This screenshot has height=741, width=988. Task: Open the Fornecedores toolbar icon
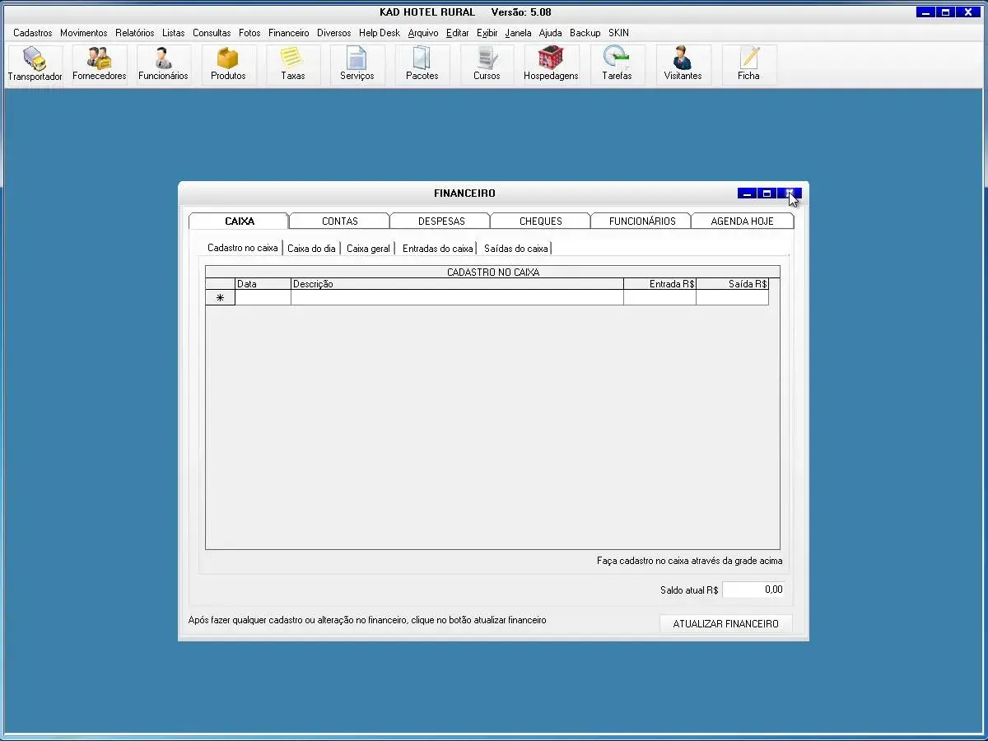coord(100,65)
